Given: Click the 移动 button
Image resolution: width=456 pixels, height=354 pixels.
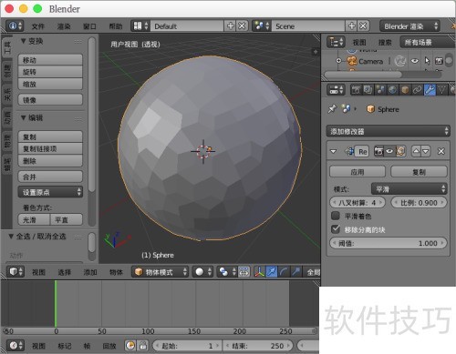Looking at the screenshot, I should click(50, 60).
